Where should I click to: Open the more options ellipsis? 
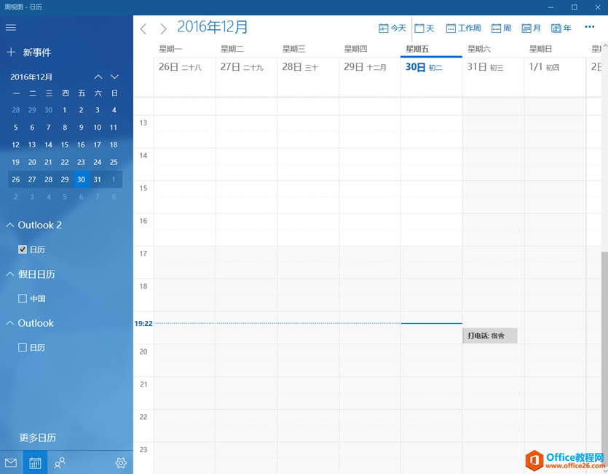pyautogui.click(x=590, y=27)
